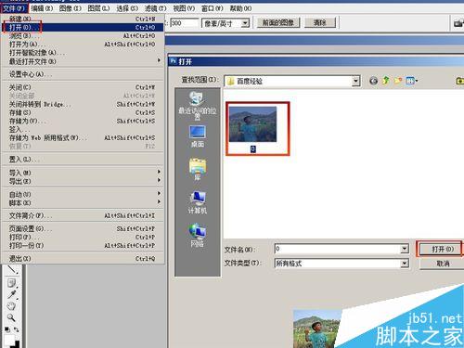The height and width of the screenshot is (348, 464).
Task: Choose 打开 (Ctrl+O) menu item
Action: tap(83, 27)
